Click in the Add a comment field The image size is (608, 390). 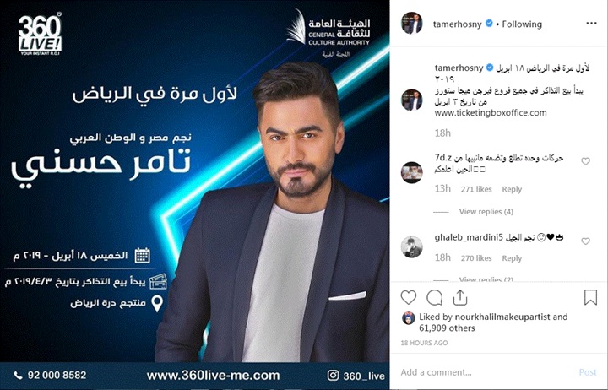tap(486, 372)
